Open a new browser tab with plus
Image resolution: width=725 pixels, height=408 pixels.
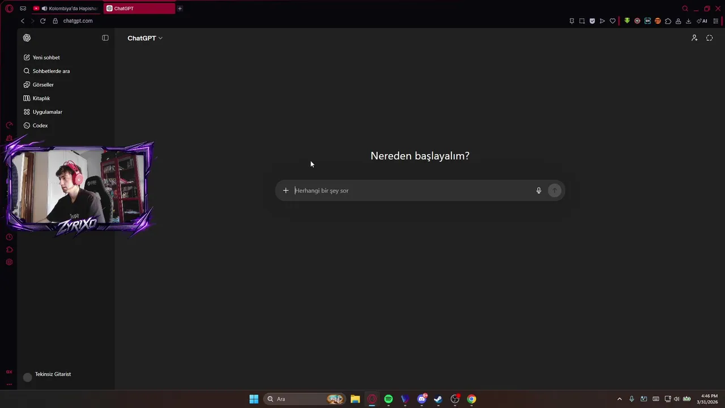point(180,8)
